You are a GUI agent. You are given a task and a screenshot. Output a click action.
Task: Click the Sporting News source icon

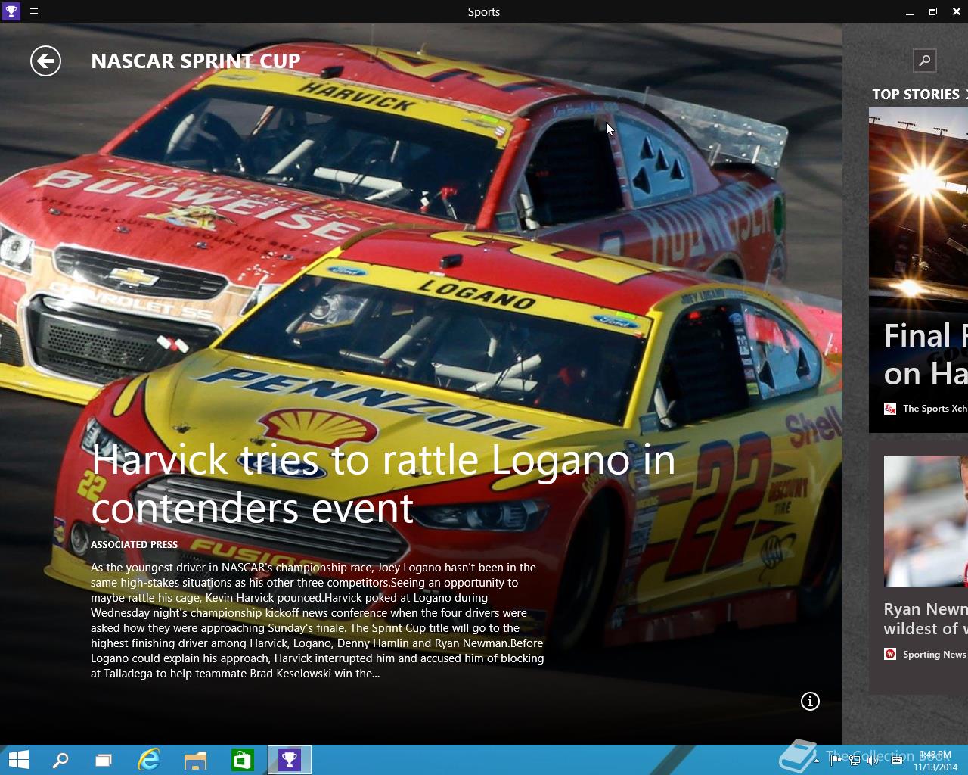coord(890,654)
